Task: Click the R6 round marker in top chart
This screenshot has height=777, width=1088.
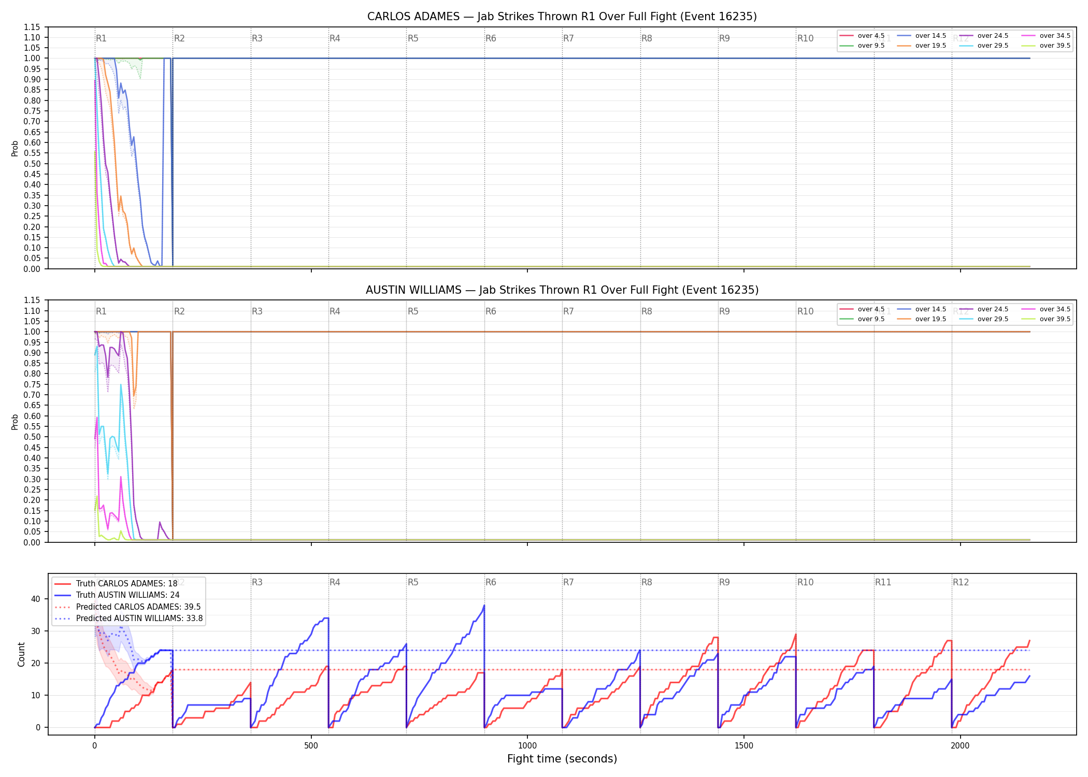Action: click(491, 38)
